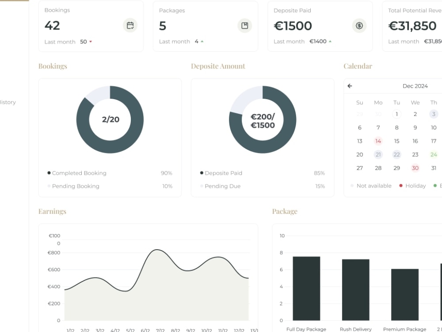Image resolution: width=442 pixels, height=332 pixels.
Task: Select December 31 in the calendar
Action: (434, 168)
